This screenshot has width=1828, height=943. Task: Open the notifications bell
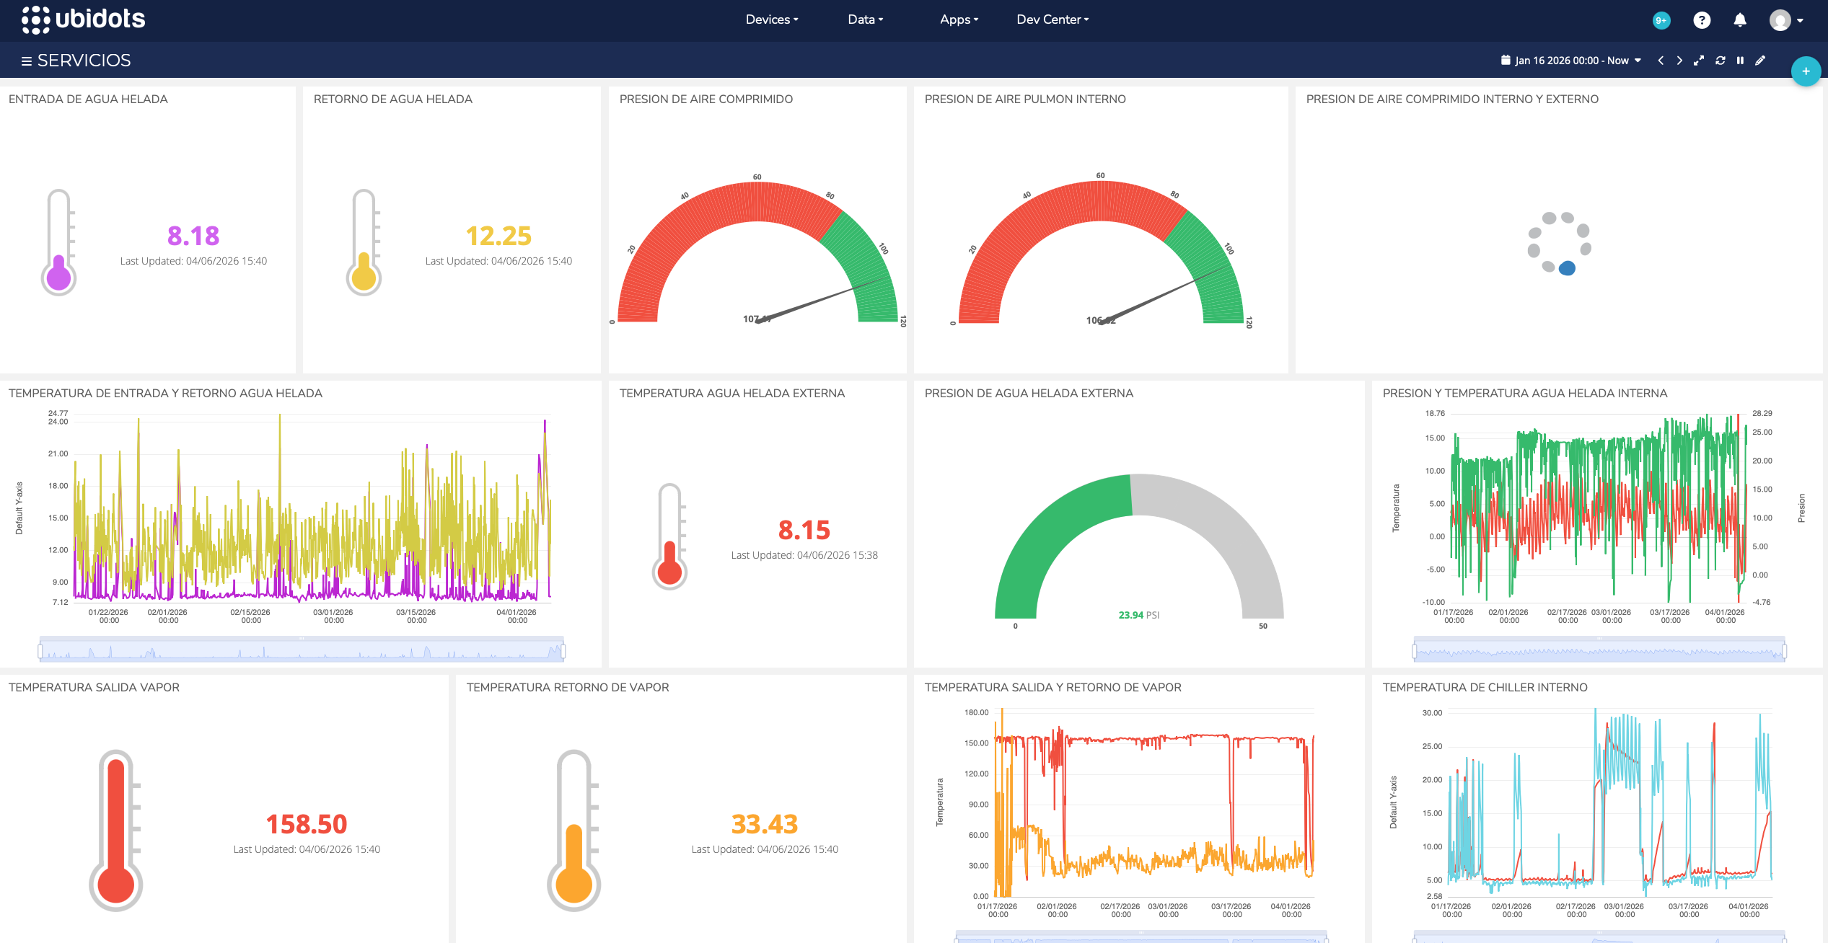point(1740,20)
